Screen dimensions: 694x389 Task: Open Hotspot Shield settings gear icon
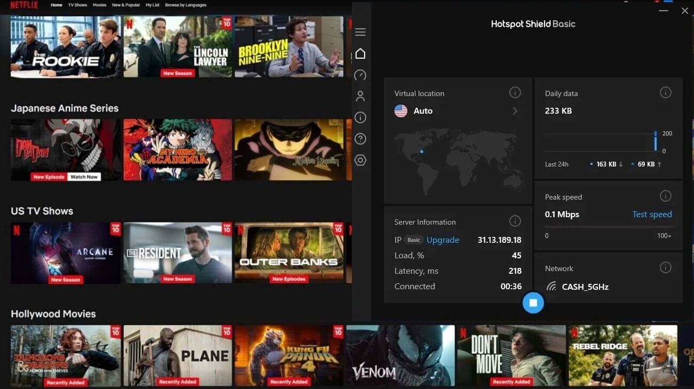pyautogui.click(x=360, y=160)
